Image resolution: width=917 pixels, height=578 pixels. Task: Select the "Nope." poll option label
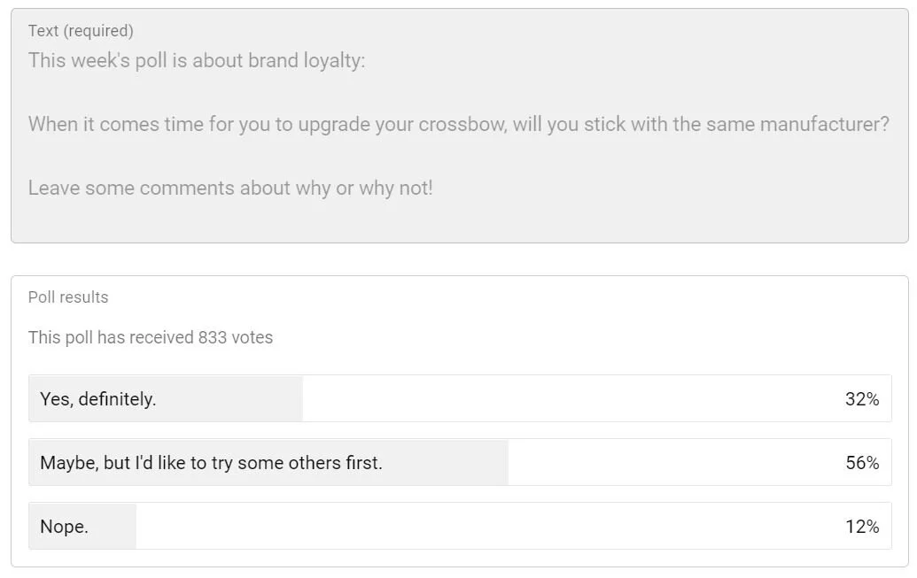(x=64, y=527)
